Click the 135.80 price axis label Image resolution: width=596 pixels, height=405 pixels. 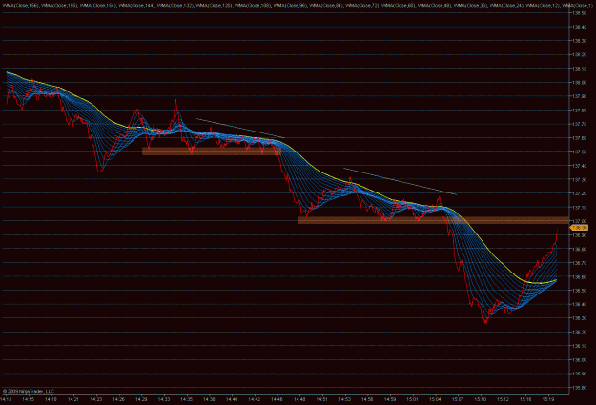point(579,388)
